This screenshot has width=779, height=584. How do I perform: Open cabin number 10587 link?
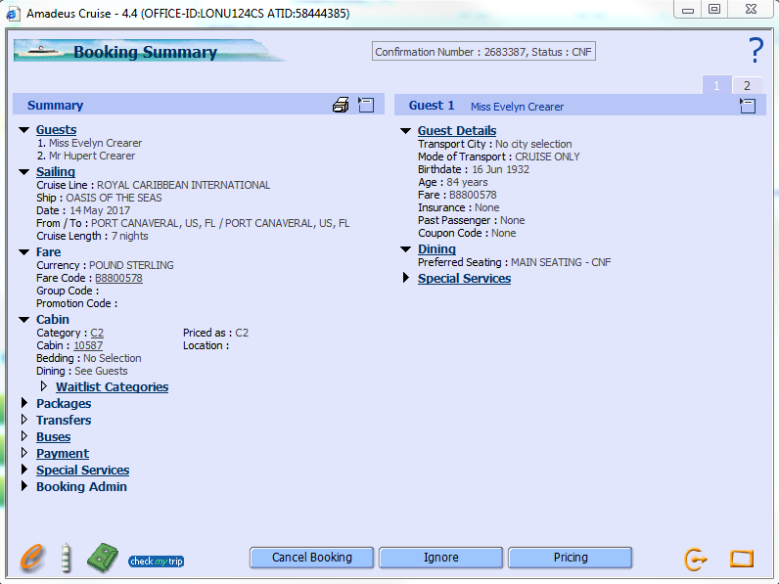(x=88, y=345)
